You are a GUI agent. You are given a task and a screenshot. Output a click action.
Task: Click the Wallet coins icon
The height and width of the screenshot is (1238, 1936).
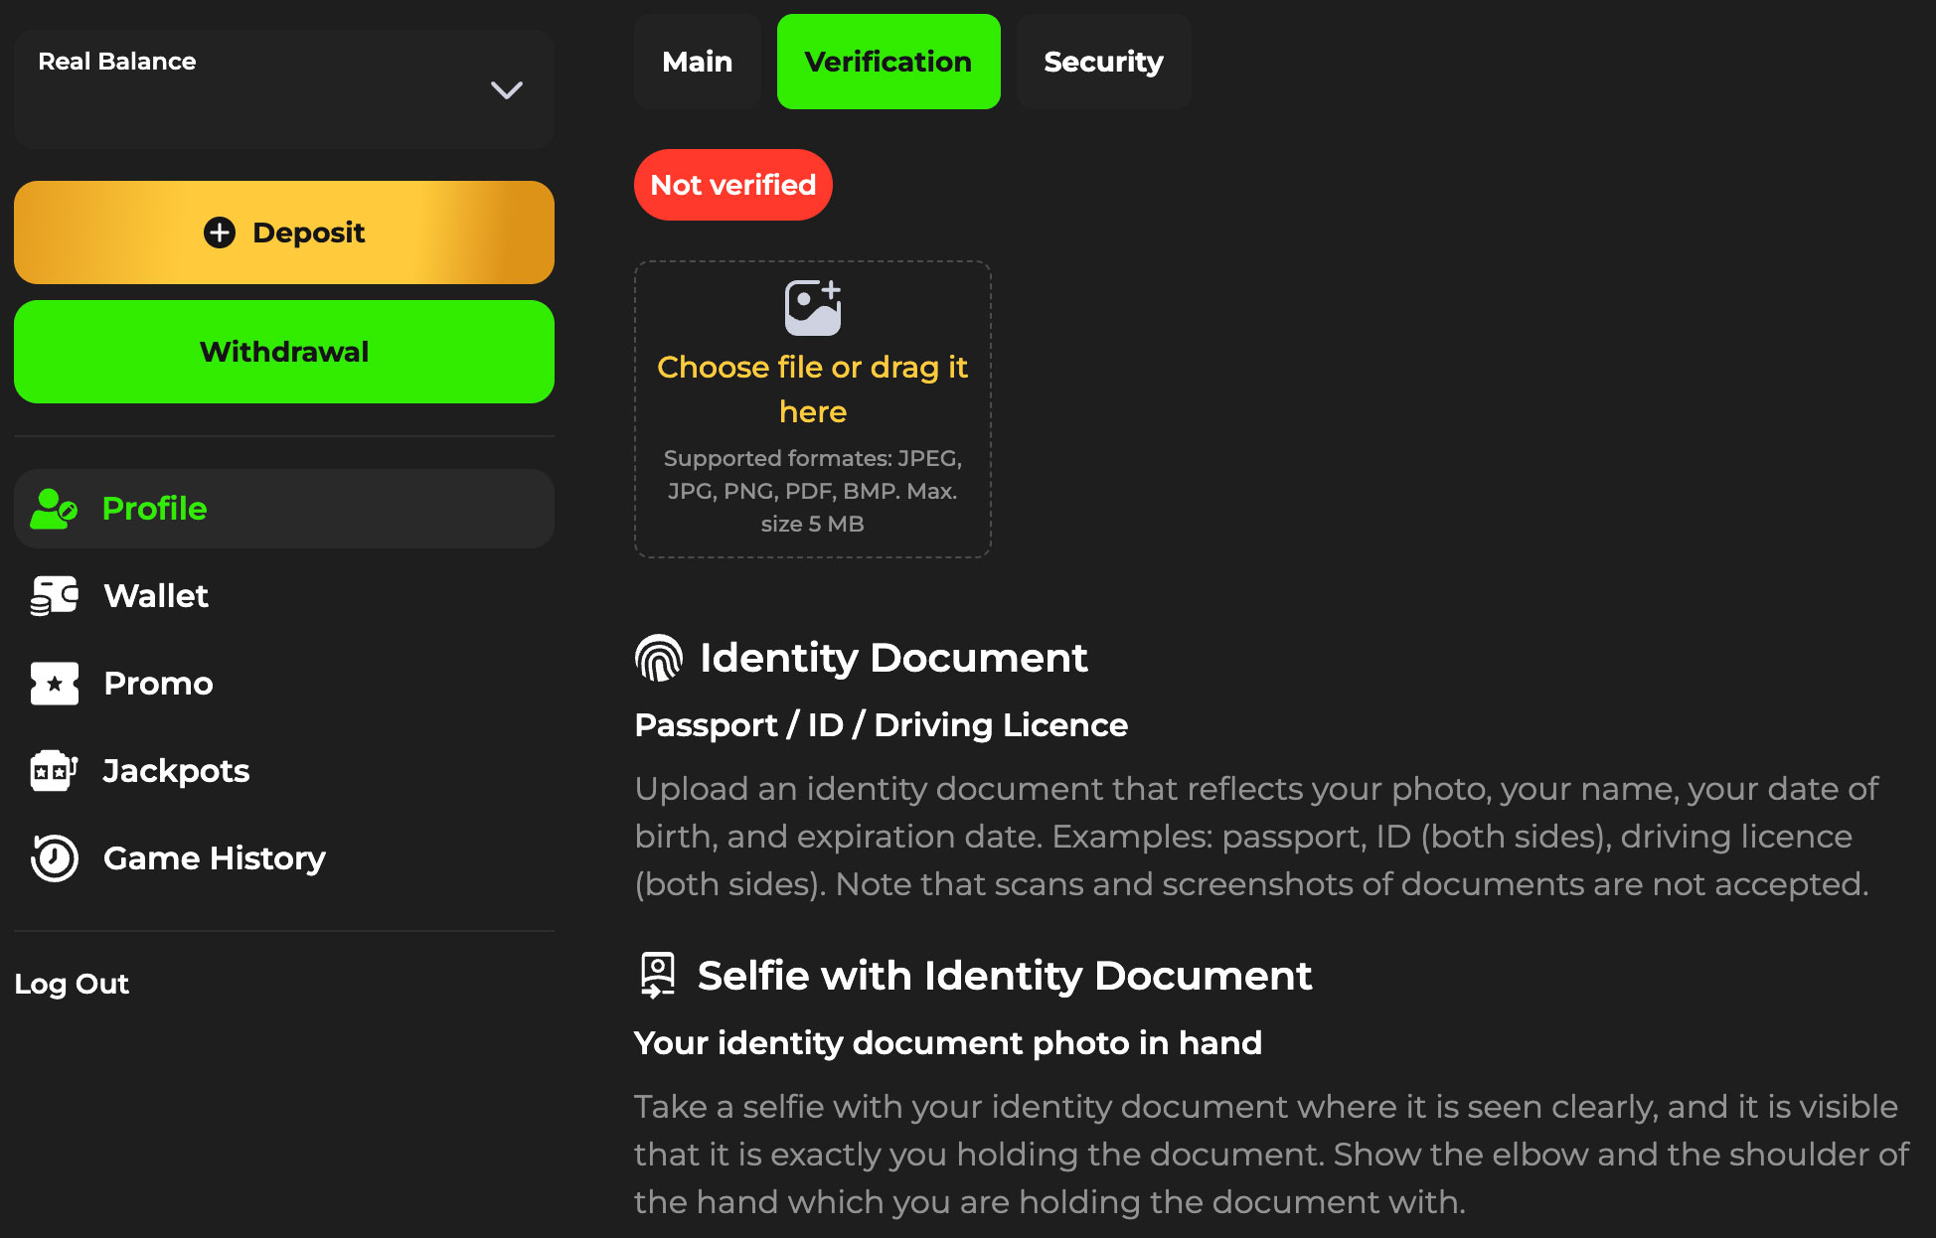coord(54,596)
